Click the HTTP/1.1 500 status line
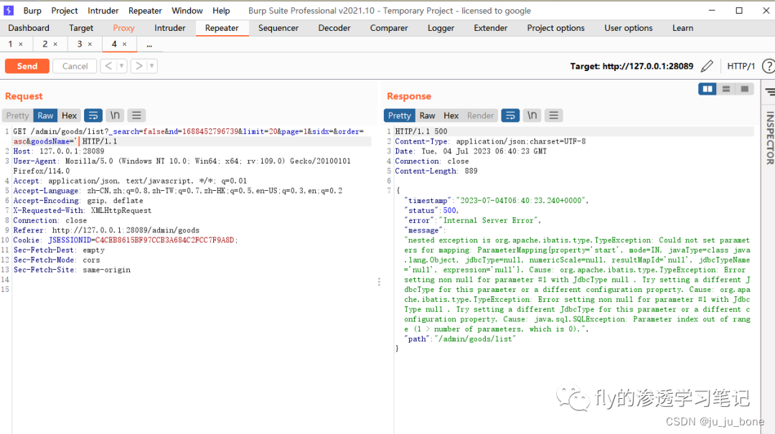Screen dimensions: 775x434 coord(421,131)
